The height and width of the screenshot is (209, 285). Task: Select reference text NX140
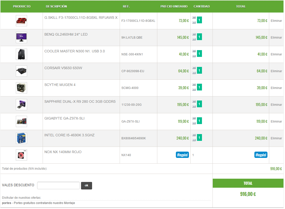[126, 155]
